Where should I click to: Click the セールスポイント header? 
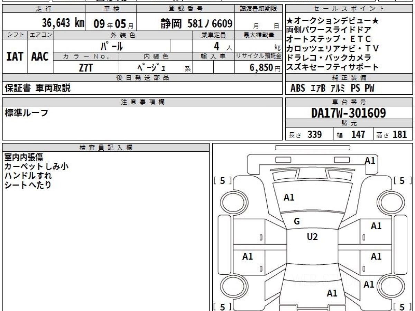point(349,9)
